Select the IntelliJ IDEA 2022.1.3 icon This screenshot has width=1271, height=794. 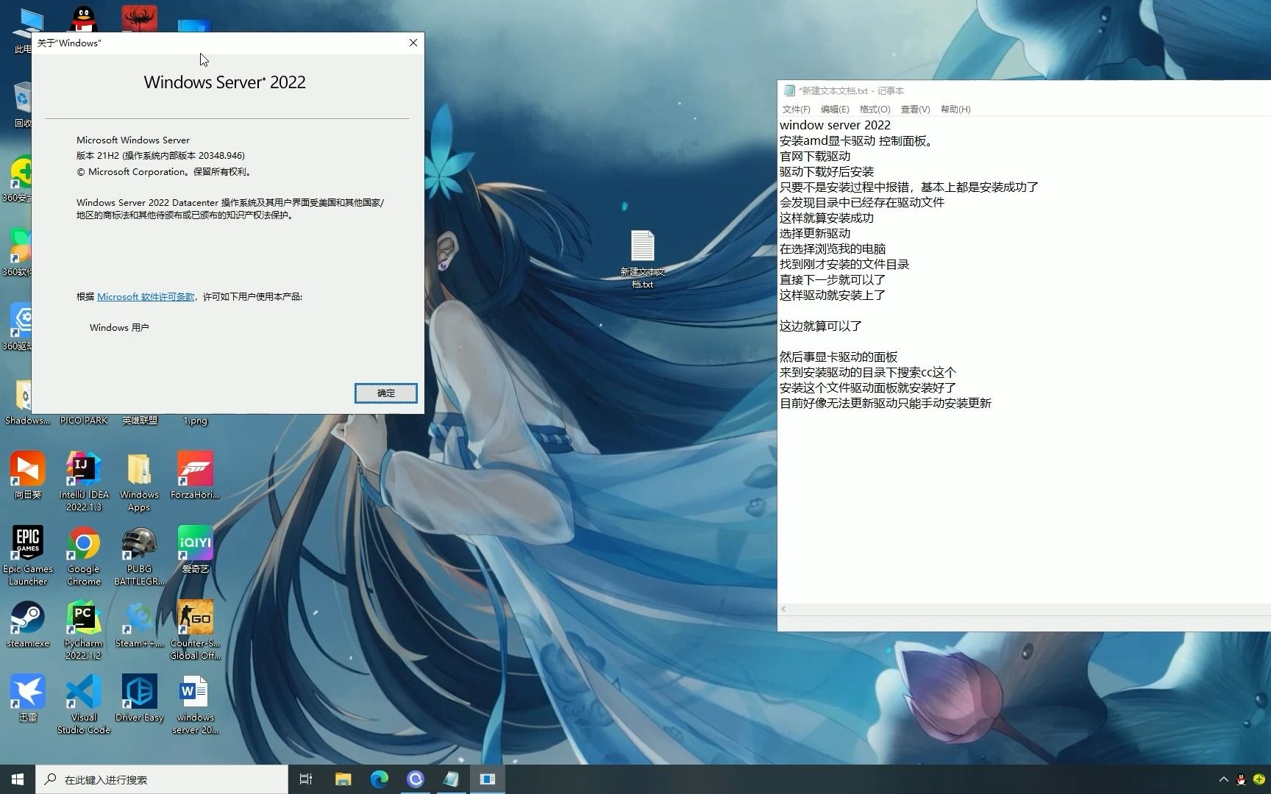(84, 481)
